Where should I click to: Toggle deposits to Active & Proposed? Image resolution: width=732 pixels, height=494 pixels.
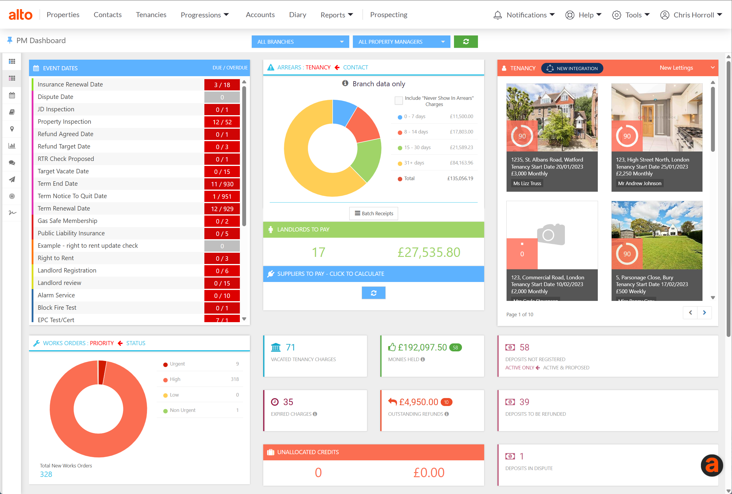click(566, 368)
